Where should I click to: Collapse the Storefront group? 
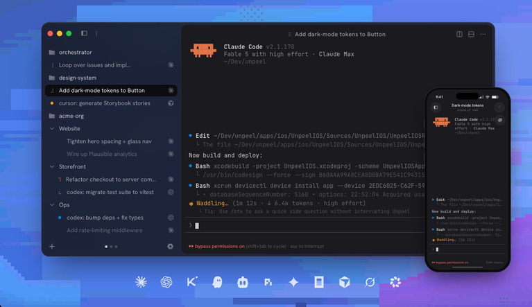52,167
